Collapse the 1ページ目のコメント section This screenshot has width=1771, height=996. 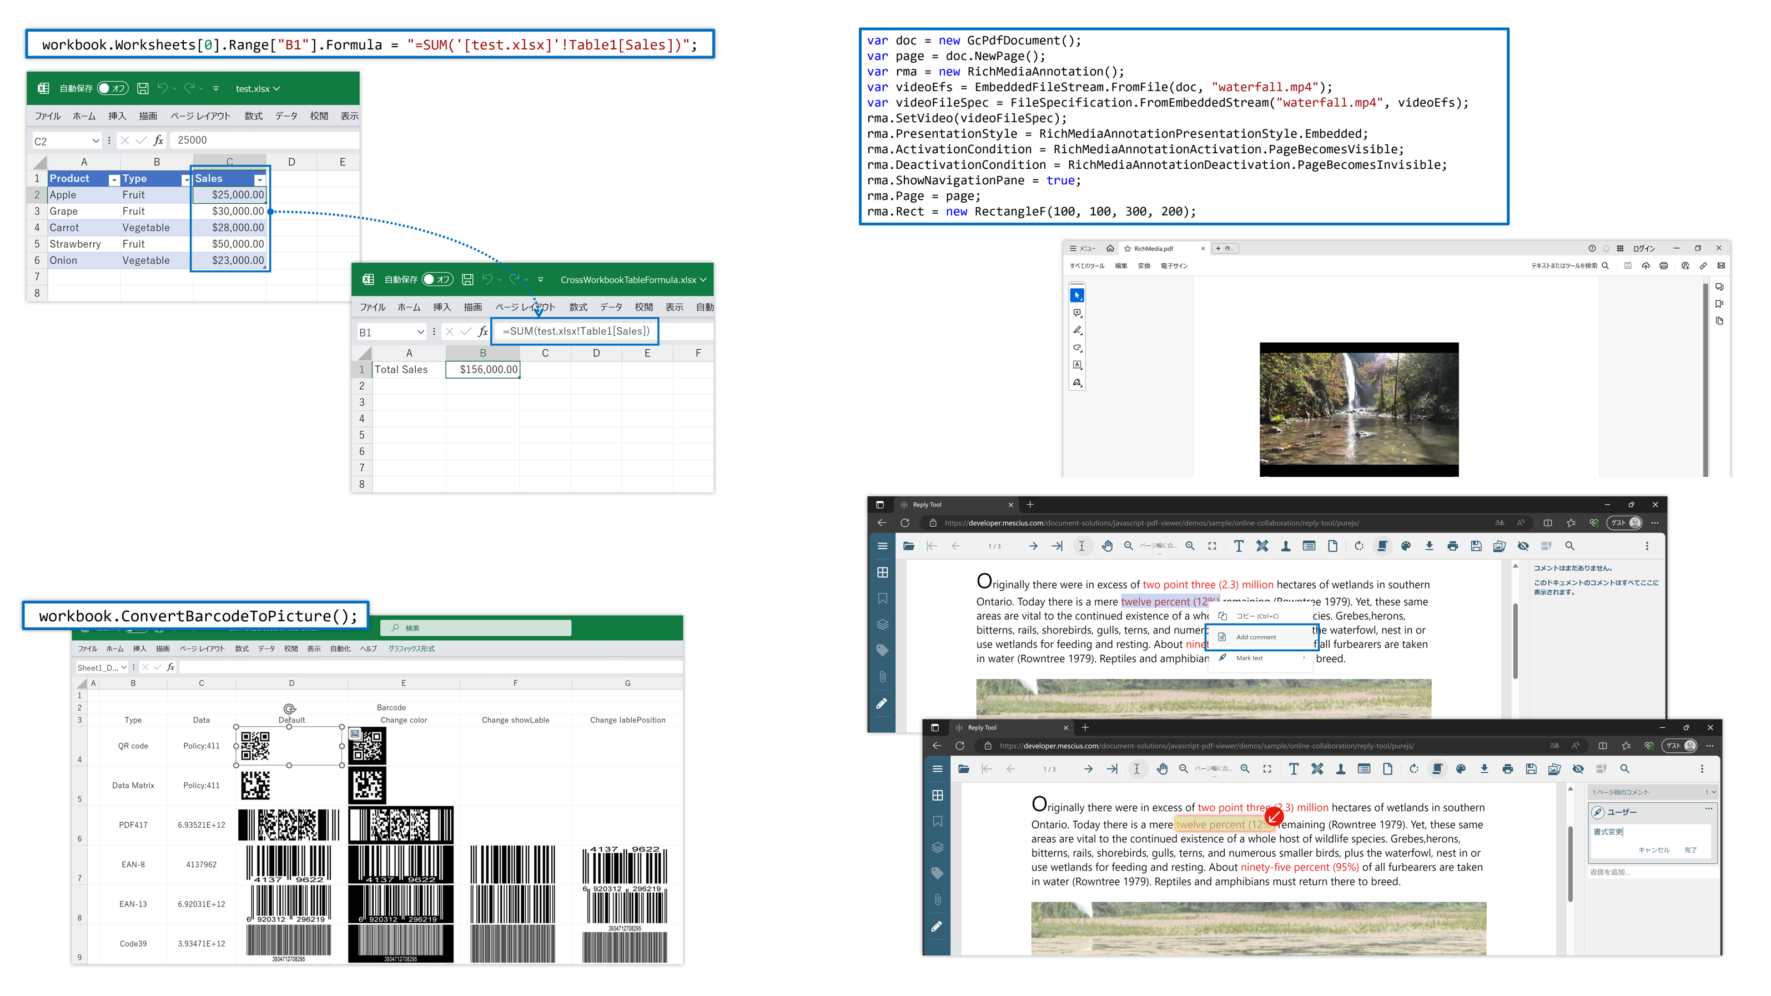coord(1713,792)
